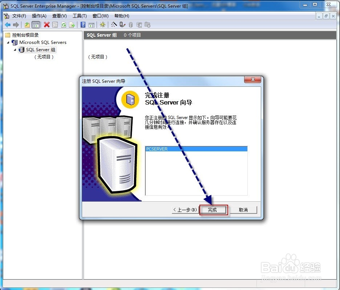Click the greyed New database cylinder icon
340x290 pixels.
tap(130, 25)
